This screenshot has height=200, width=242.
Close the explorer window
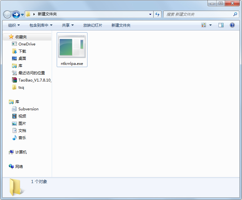(x=232, y=3)
